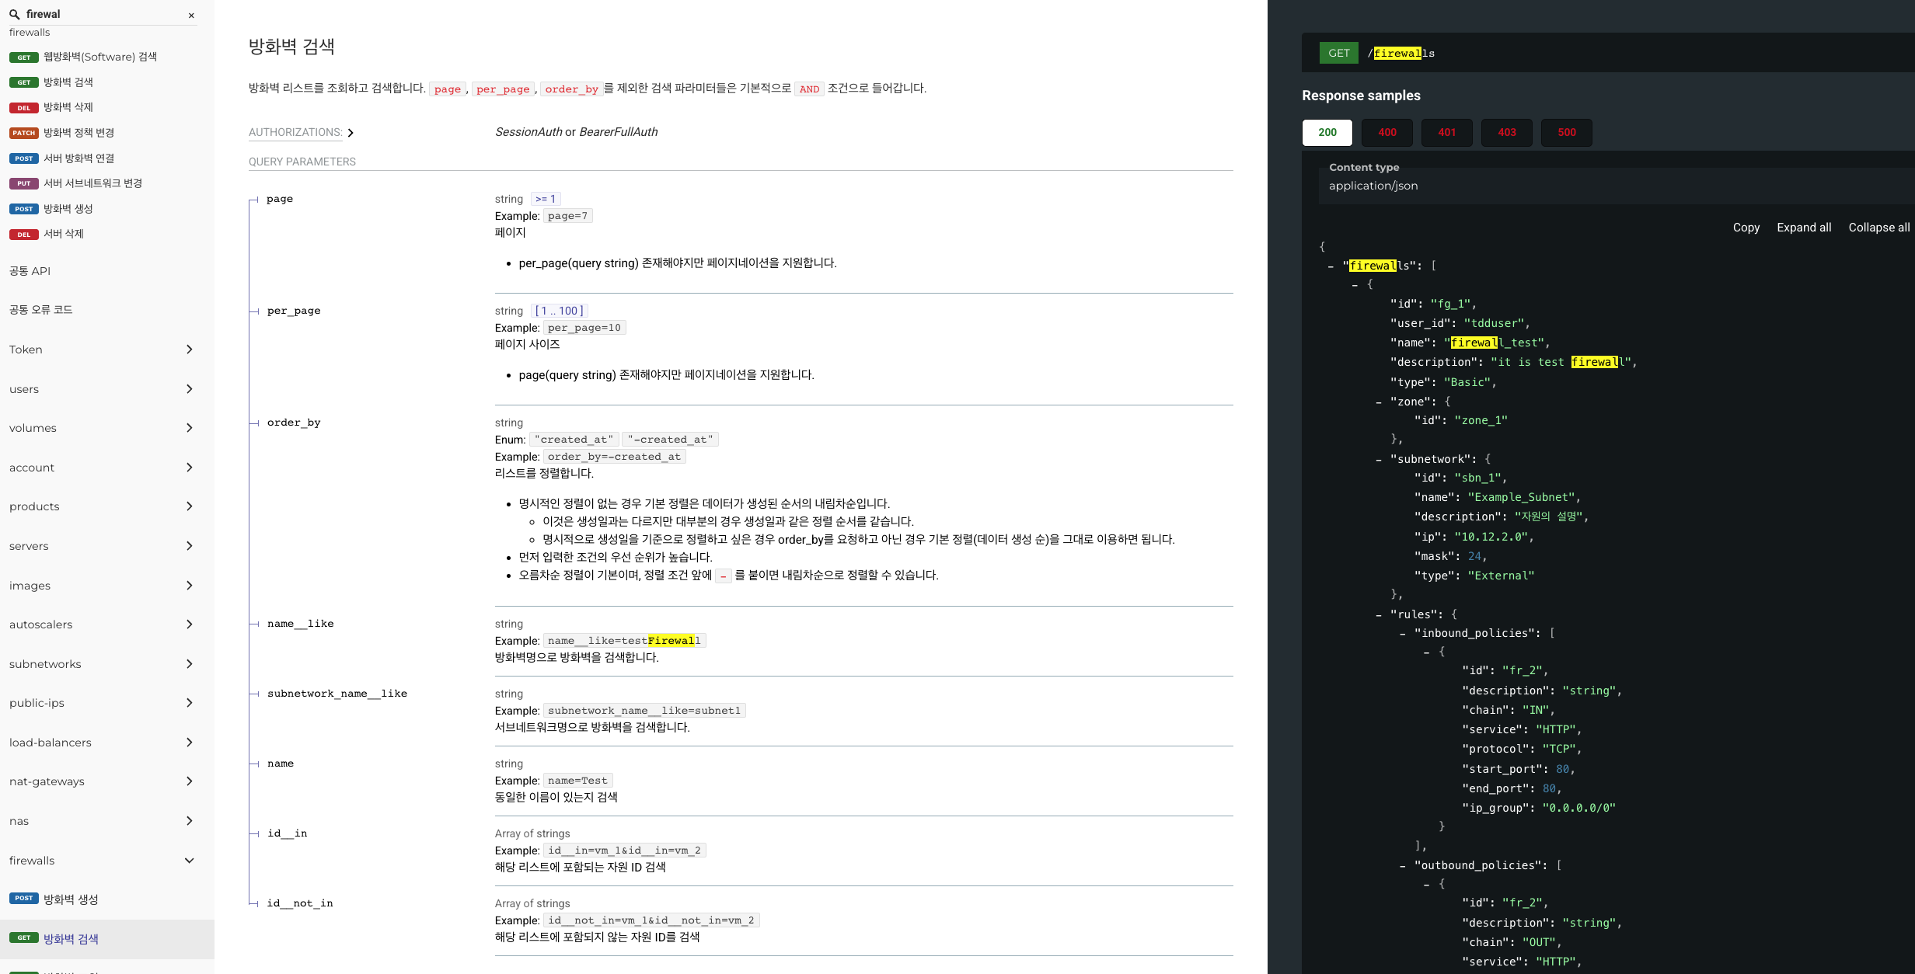The image size is (1915, 974).
Task: Click the Copy button for JSON
Action: coord(1746,228)
